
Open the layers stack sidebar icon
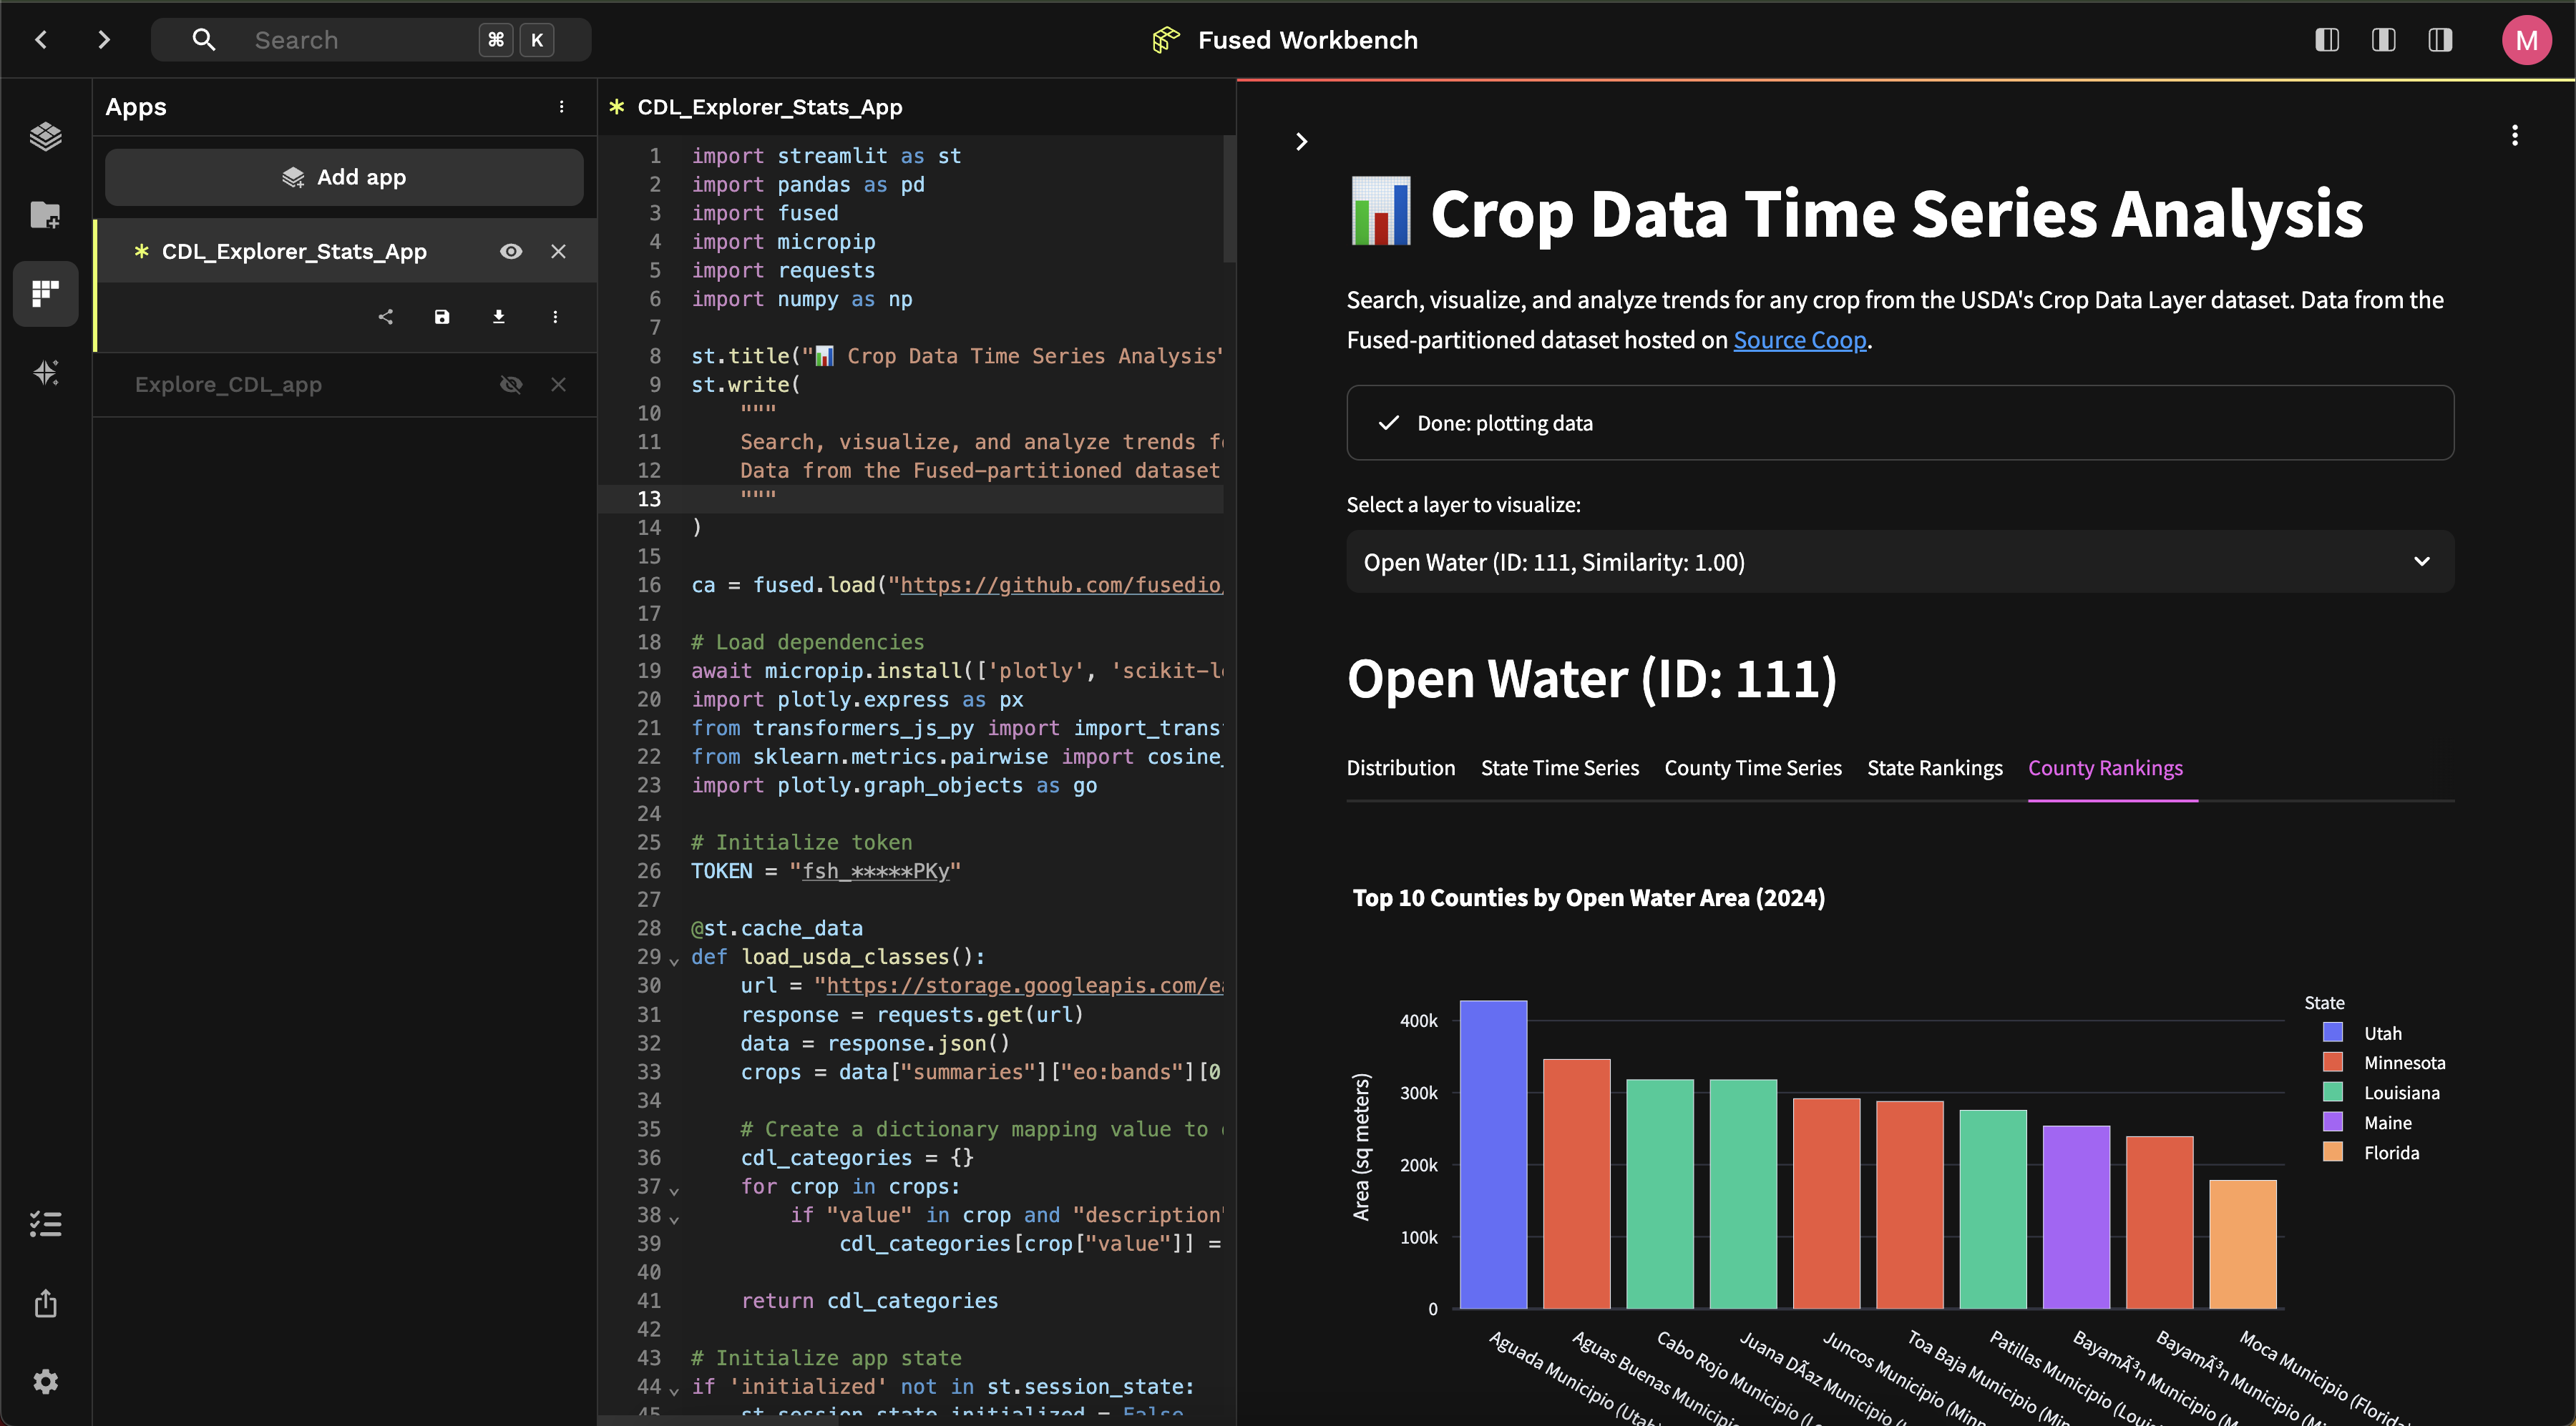(x=45, y=136)
